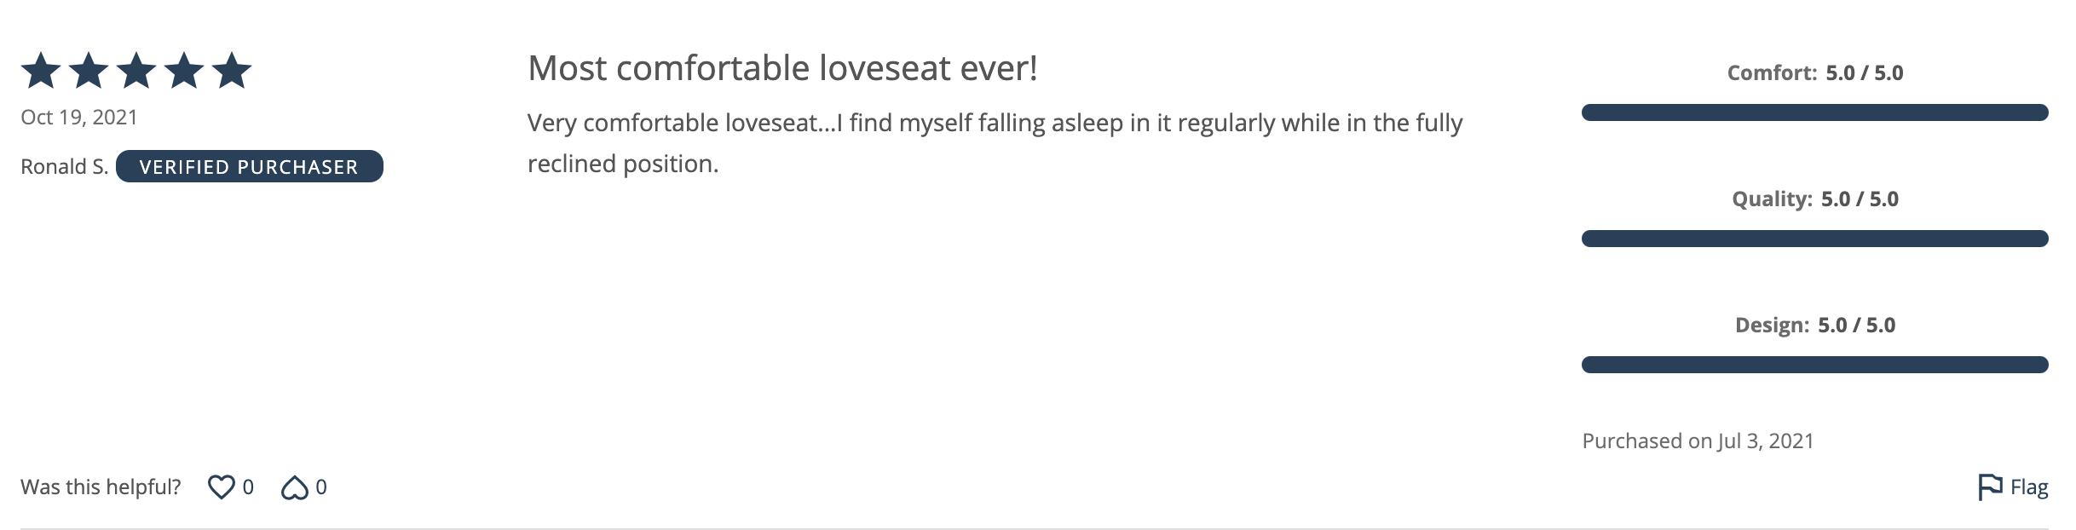Click the fourth rating star
This screenshot has height=530, width=2076.
tap(184, 71)
